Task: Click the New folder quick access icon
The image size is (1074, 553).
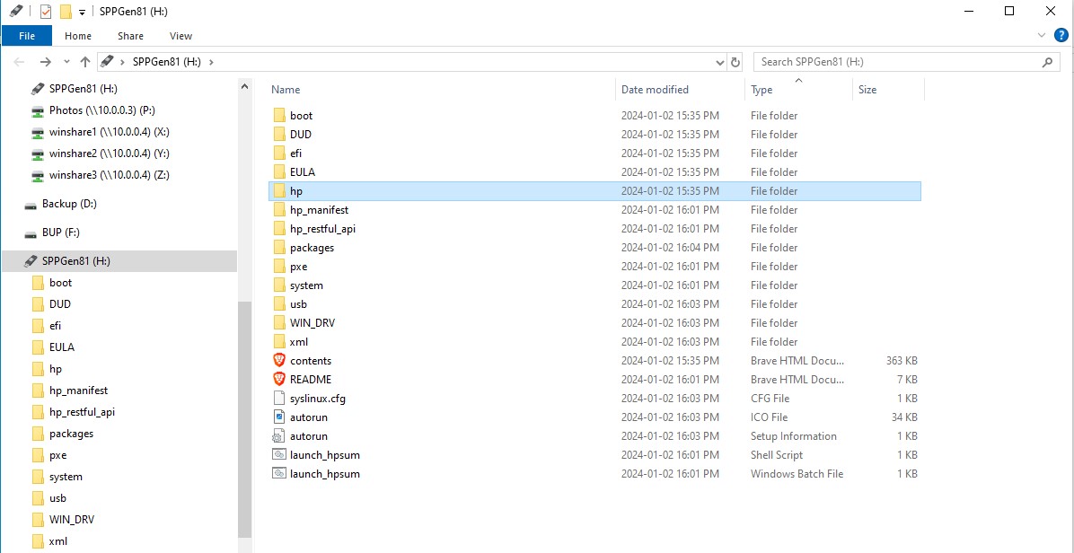Action: pos(66,12)
